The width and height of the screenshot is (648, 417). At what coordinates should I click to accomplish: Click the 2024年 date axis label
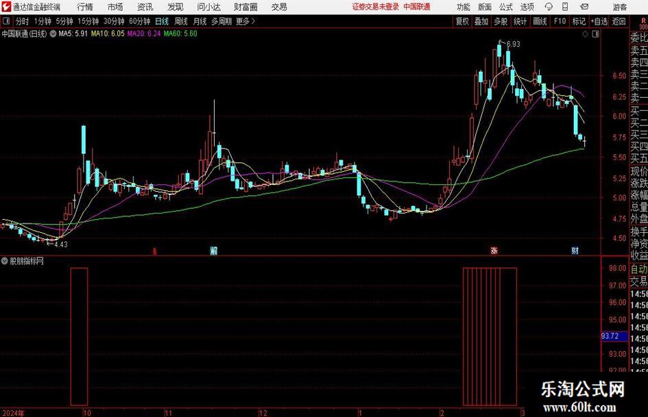coord(14,413)
